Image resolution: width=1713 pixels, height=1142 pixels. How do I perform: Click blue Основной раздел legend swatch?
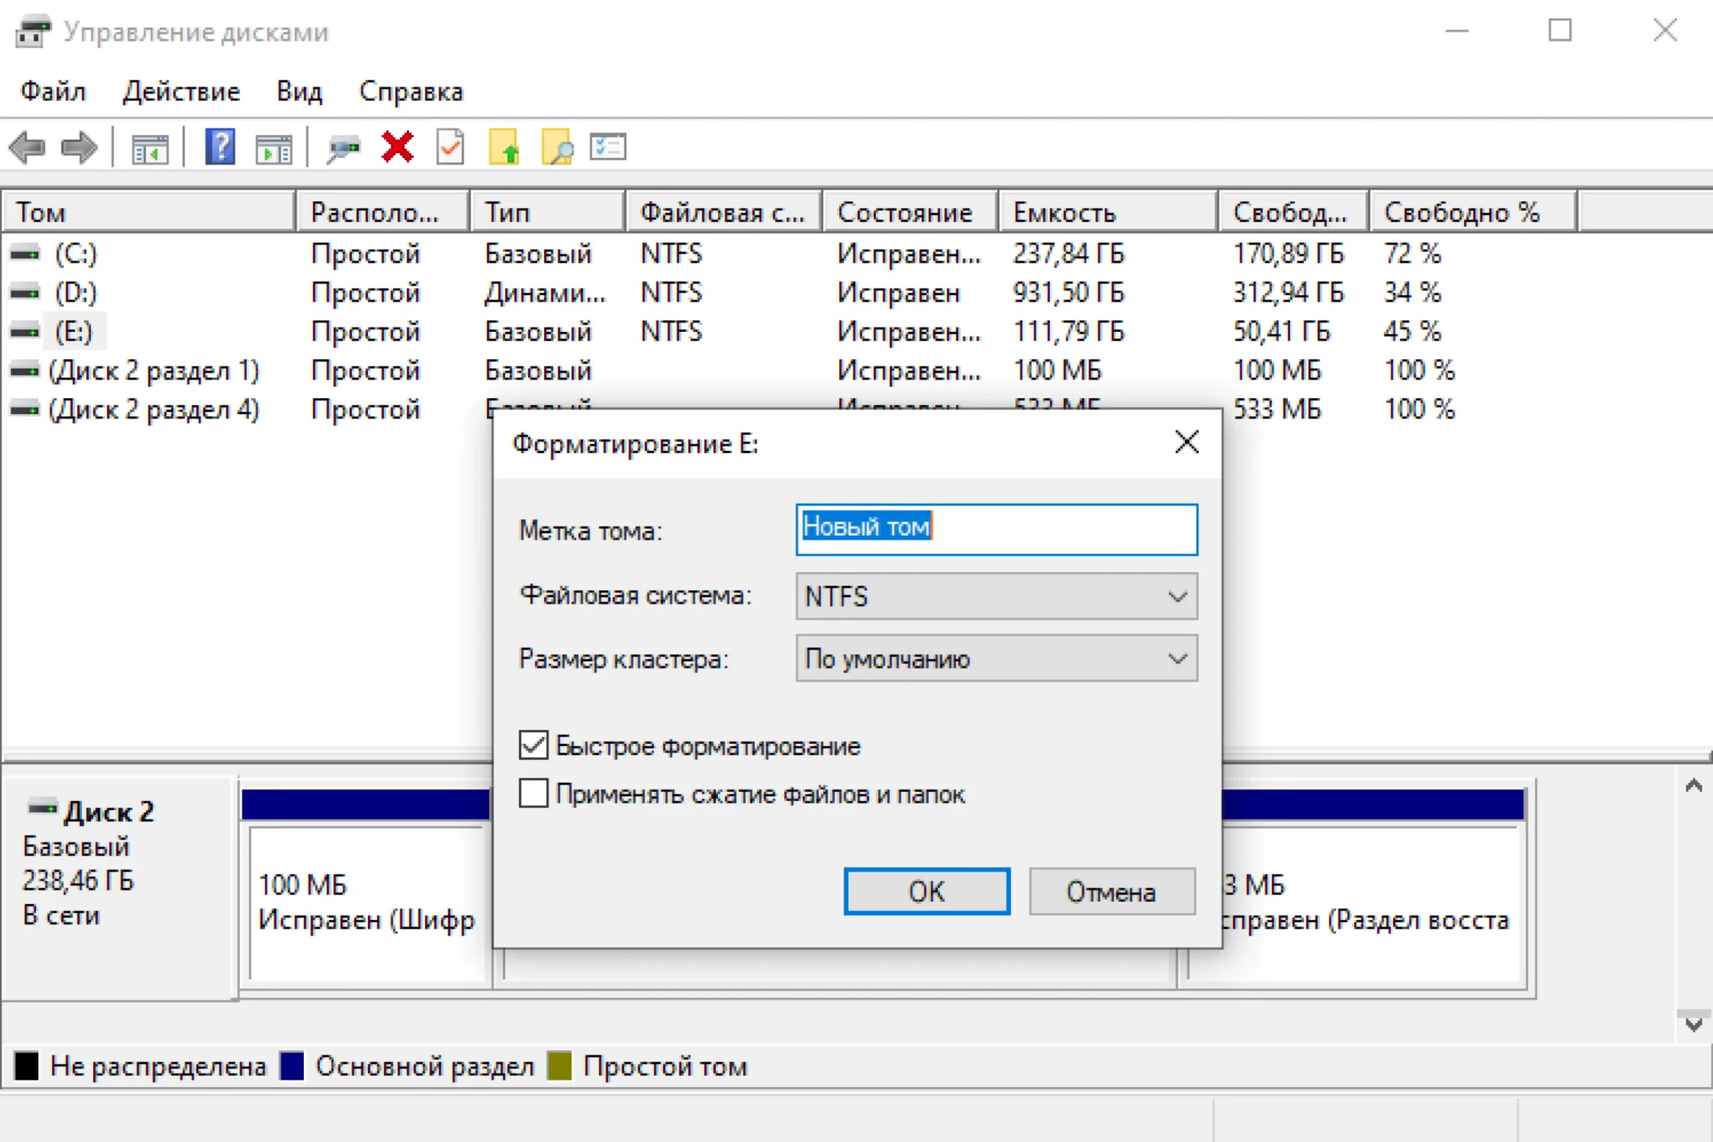coord(292,1066)
